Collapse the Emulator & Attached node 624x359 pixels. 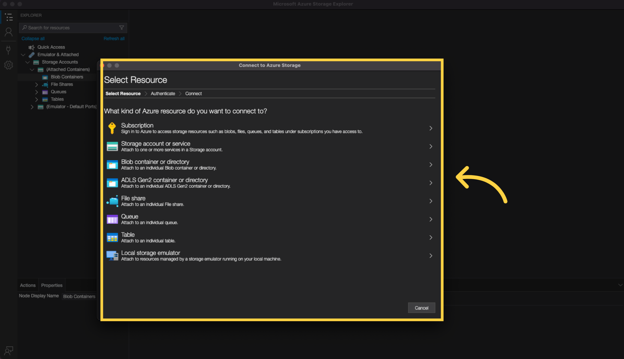tap(23, 55)
